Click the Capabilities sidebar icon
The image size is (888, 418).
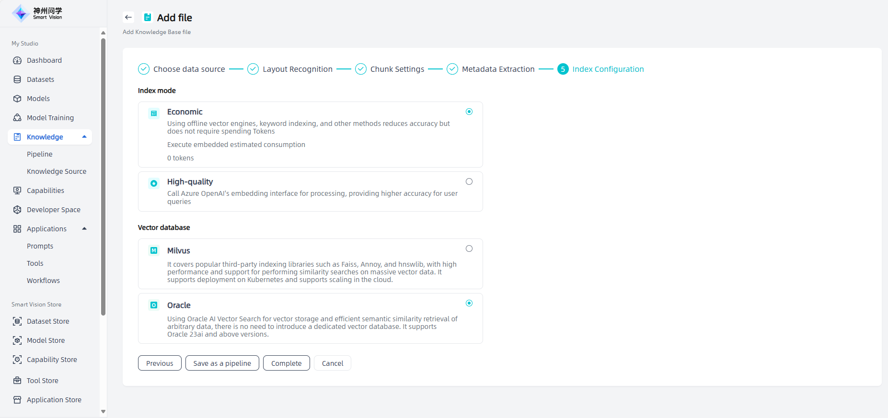tap(17, 191)
